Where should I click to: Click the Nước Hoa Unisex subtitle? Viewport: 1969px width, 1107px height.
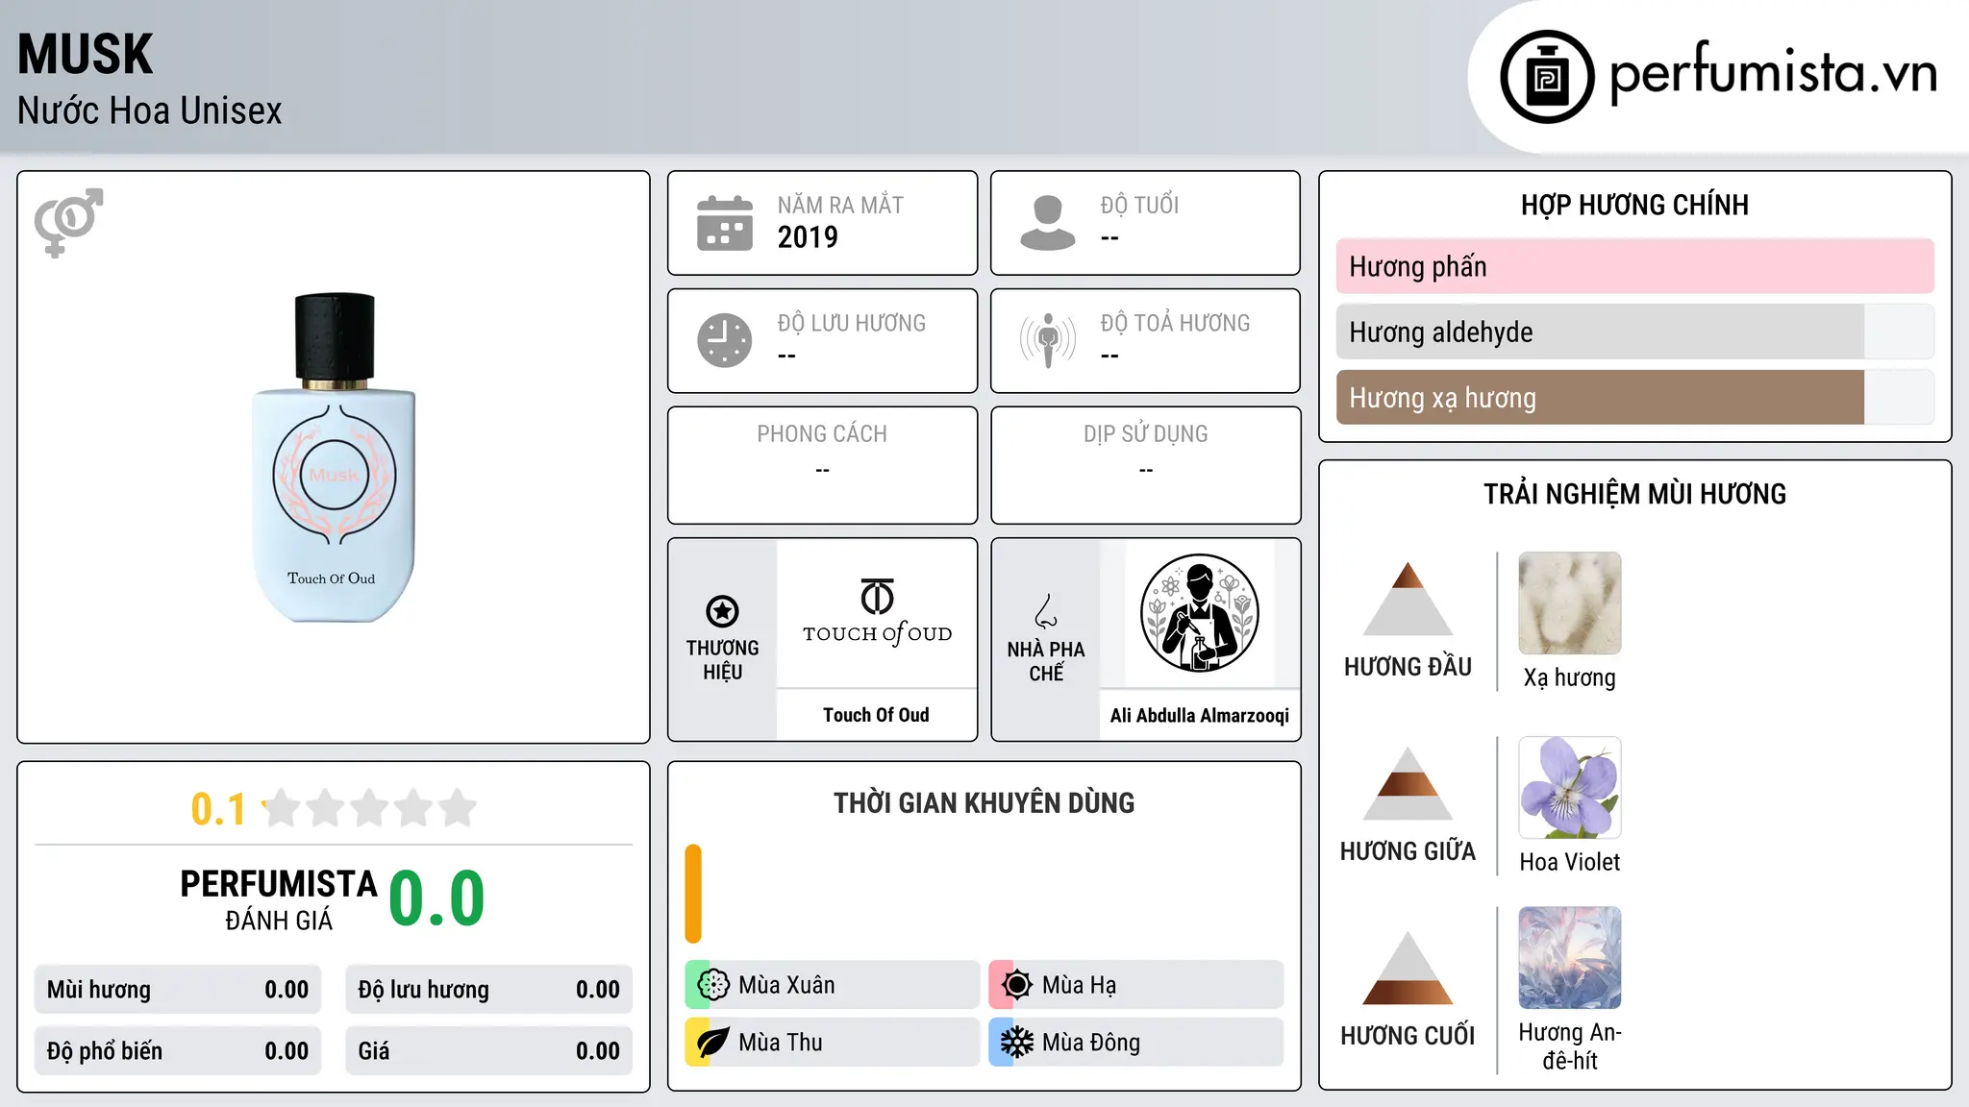(150, 111)
